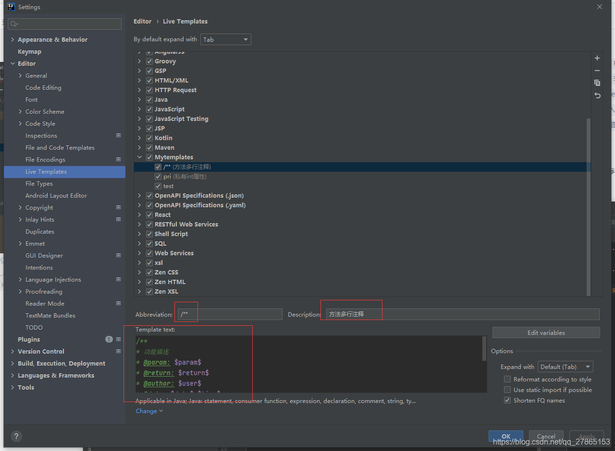615x451 pixels.
Task: Click the Copyright per-project icon
Action: pos(119,207)
